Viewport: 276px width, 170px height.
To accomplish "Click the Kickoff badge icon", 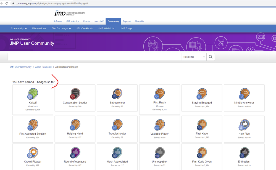I will (x=33, y=94).
